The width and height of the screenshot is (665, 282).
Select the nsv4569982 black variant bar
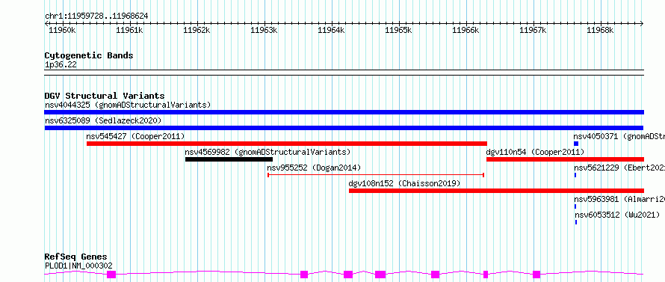229,159
